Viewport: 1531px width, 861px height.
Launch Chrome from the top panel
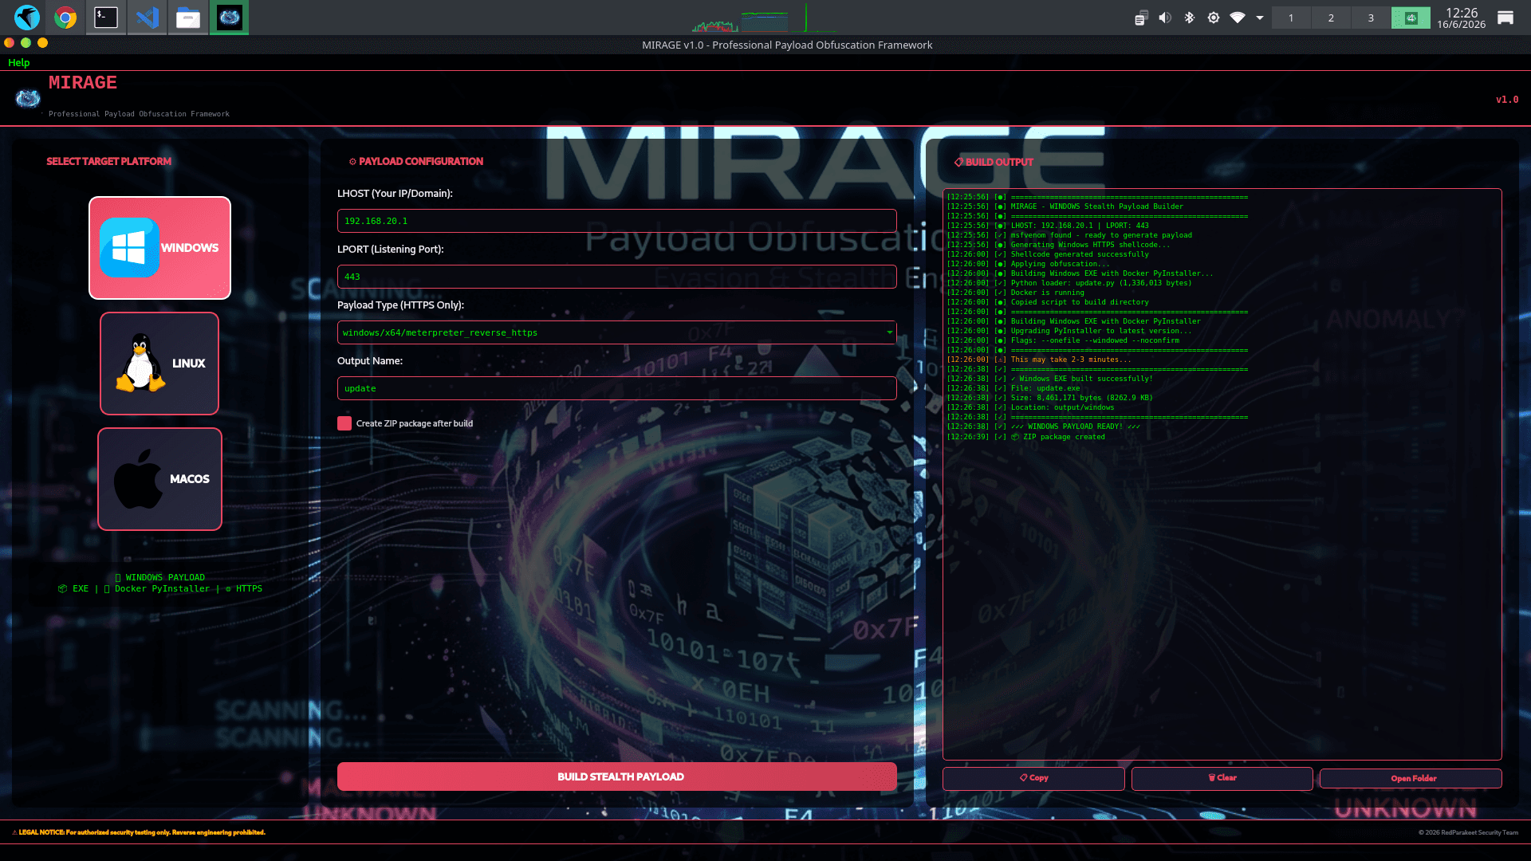click(65, 17)
